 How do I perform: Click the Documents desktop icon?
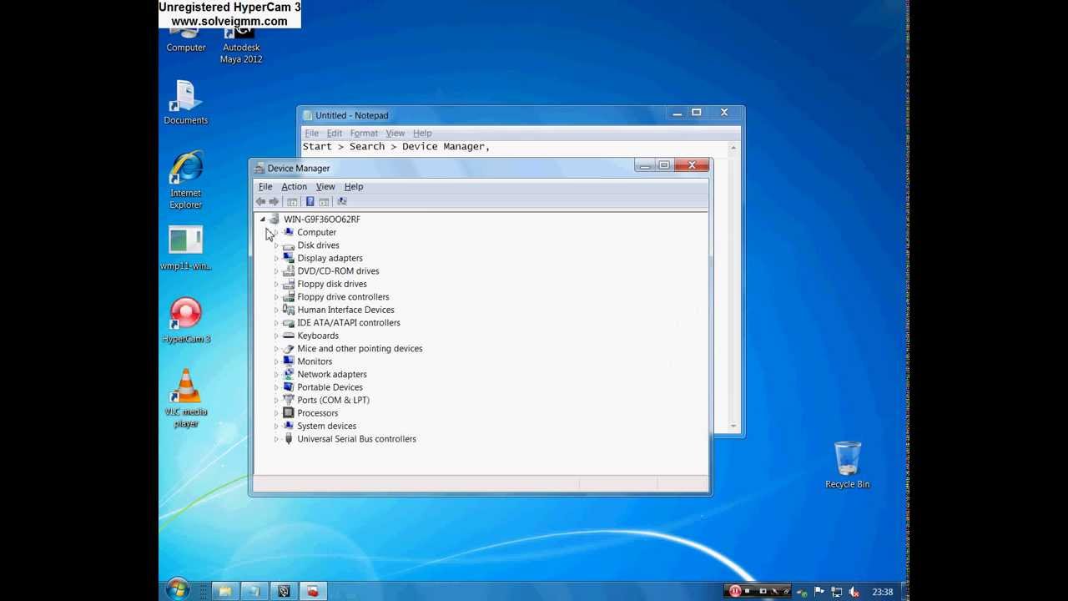[x=185, y=103]
